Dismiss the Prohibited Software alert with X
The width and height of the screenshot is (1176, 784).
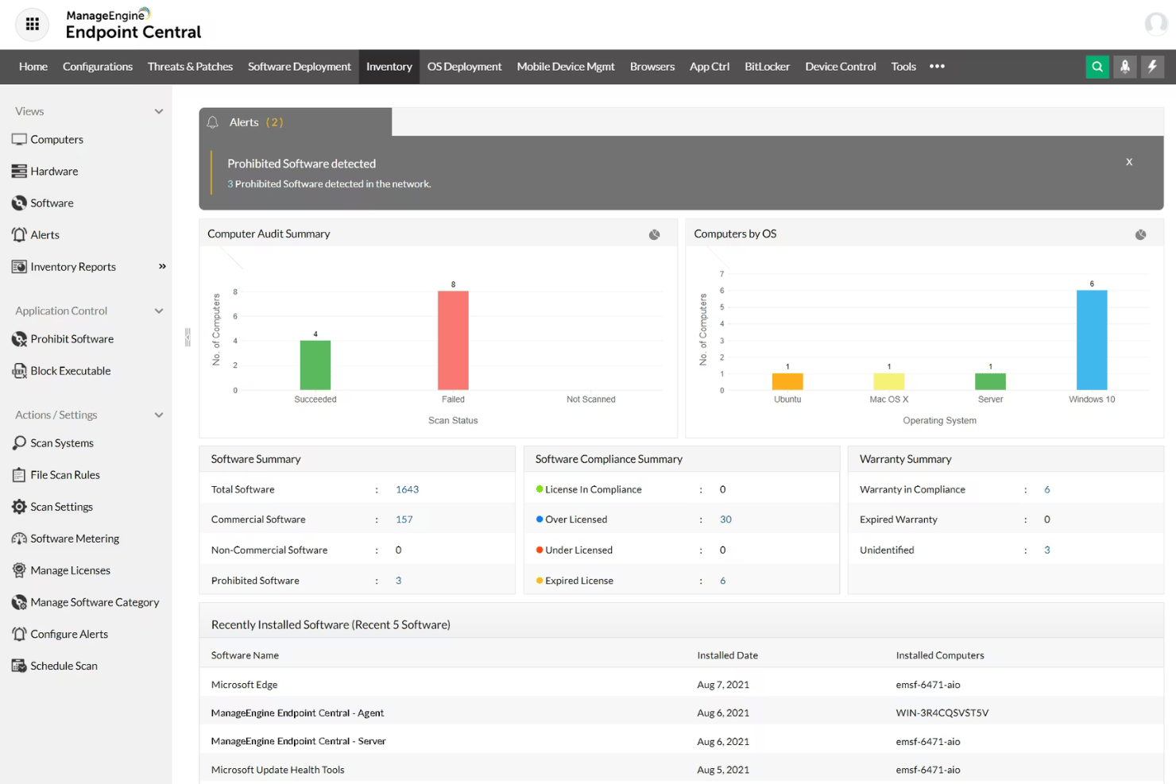tap(1129, 161)
